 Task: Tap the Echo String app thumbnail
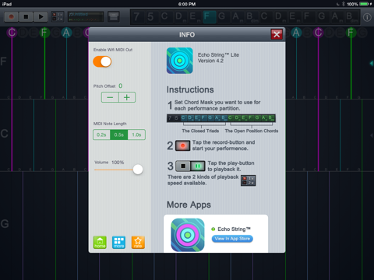tap(188, 235)
